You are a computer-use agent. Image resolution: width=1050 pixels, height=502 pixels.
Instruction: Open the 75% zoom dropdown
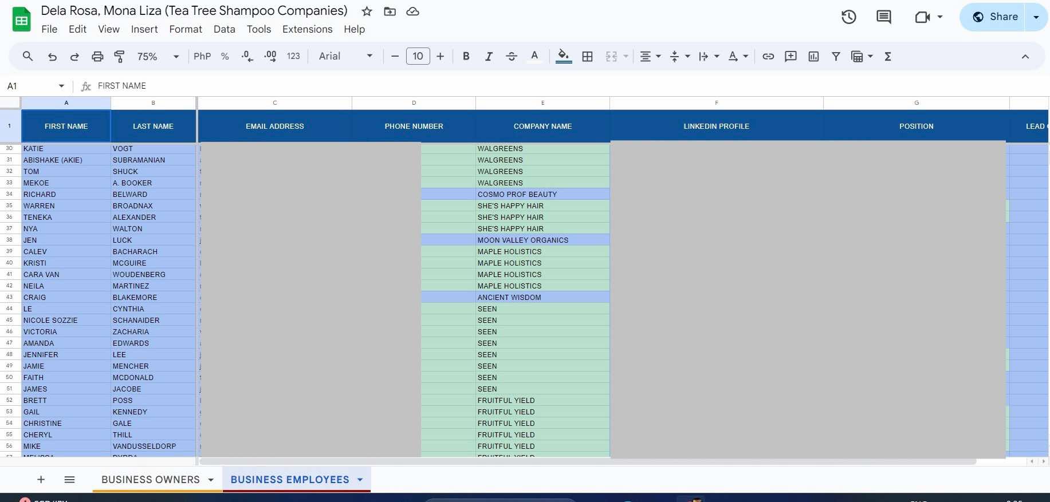158,56
